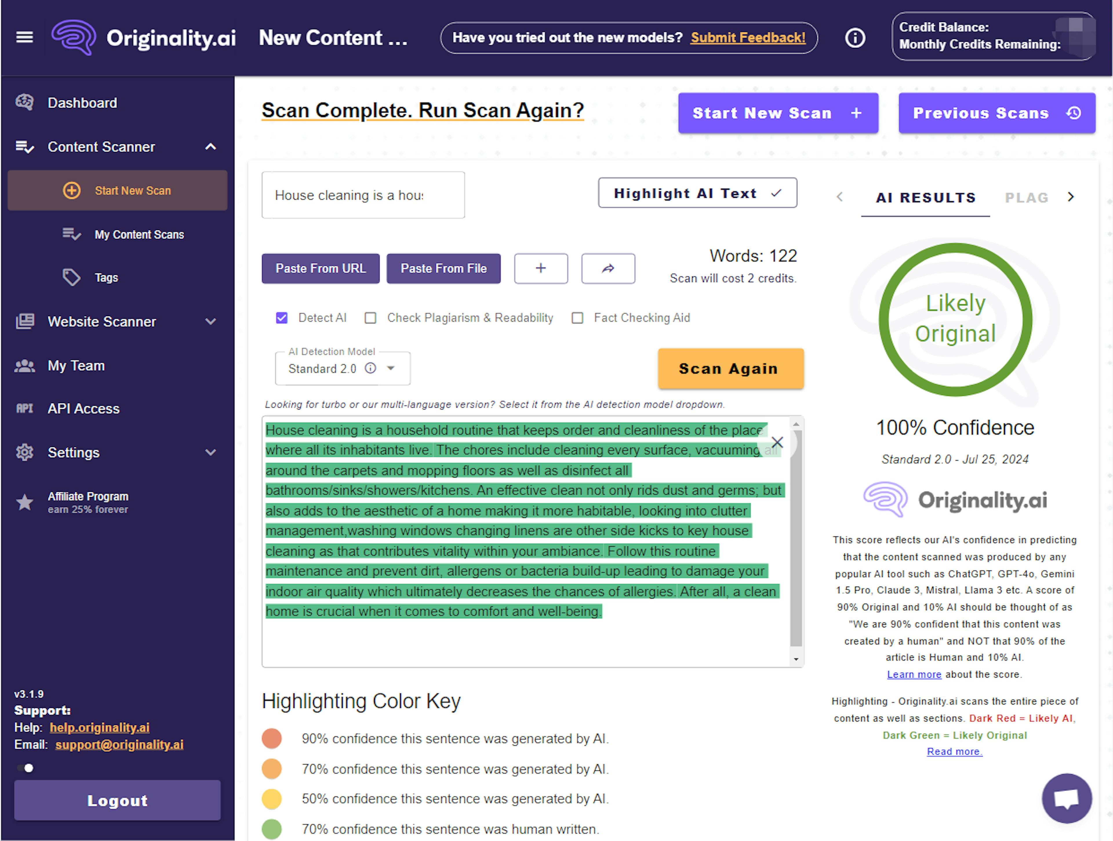Click the share scan icon
This screenshot has height=841, width=1113.
(x=608, y=269)
